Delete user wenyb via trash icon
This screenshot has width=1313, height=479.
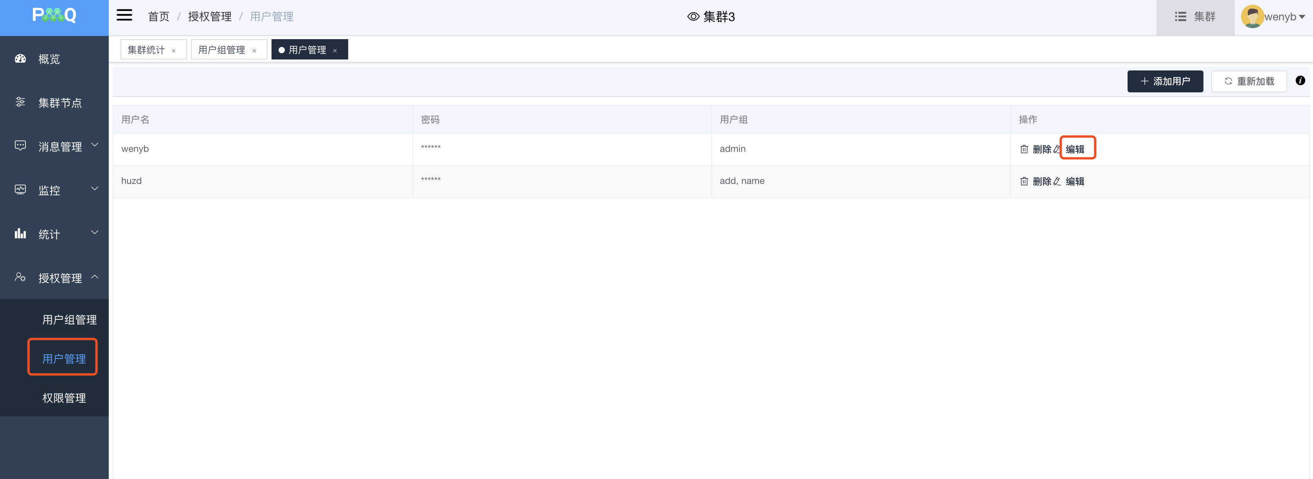[1024, 149]
